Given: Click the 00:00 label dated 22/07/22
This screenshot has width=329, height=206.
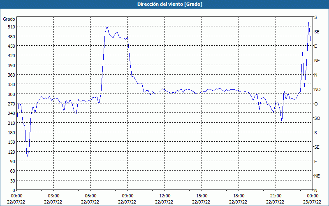Looking at the screenshot, I should point(16,196).
